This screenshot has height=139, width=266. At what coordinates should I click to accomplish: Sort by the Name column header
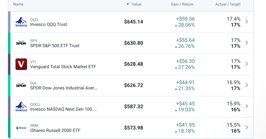pos(18,4)
